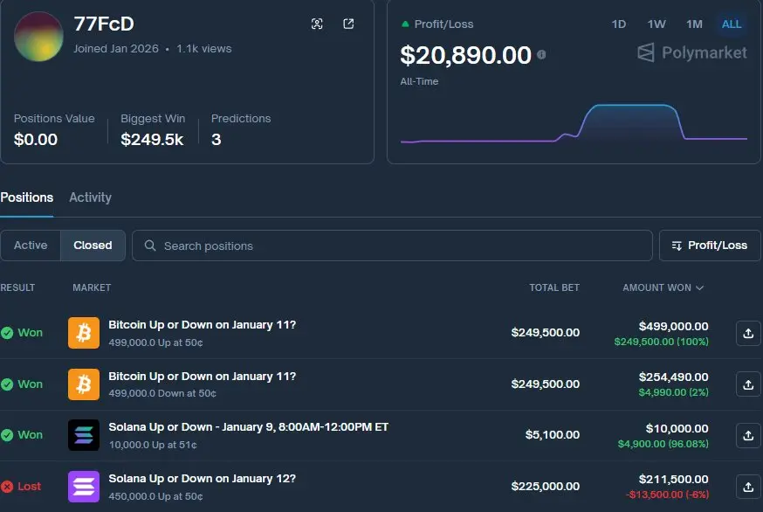The height and width of the screenshot is (512, 763).
Task: Click the Won checkmark for Bitcoin Down row
Action: point(7,384)
